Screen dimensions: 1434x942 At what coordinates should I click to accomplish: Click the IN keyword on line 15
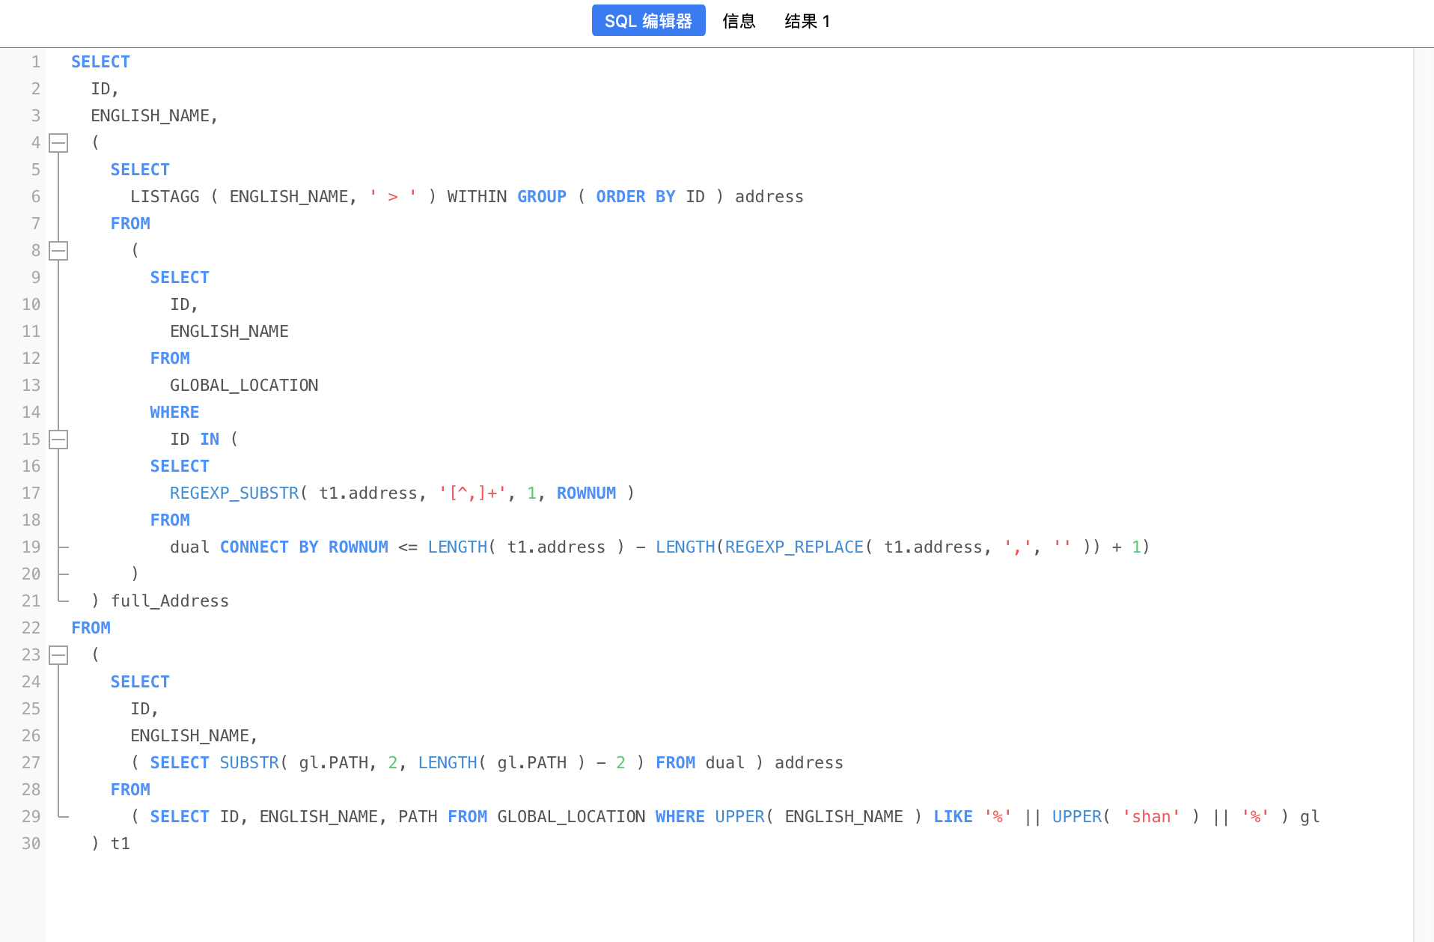click(210, 439)
